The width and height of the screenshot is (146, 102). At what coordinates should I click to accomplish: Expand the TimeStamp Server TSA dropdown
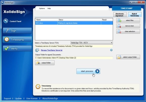pyautogui.click(x=92, y=43)
